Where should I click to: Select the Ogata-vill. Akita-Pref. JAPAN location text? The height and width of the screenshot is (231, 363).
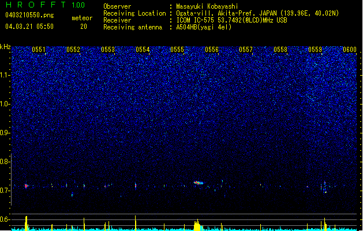tap(257, 13)
